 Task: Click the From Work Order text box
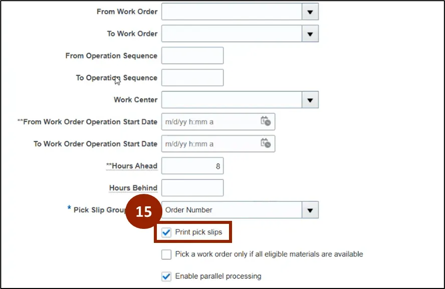(232, 12)
